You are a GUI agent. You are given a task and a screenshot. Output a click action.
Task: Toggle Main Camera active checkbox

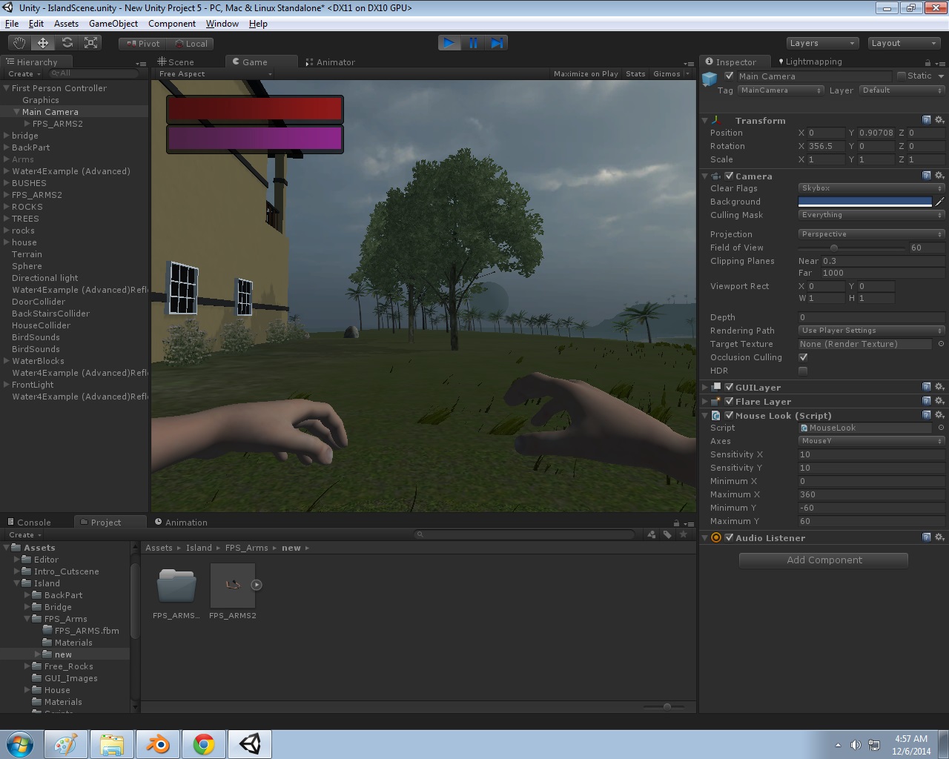click(x=729, y=76)
